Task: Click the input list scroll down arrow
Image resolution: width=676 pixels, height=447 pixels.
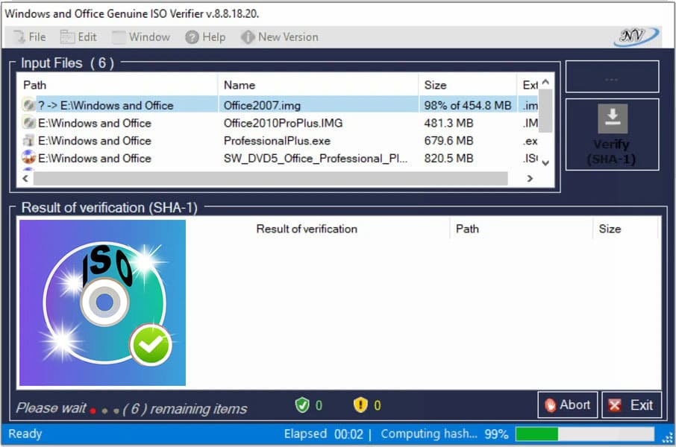Action: pyautogui.click(x=545, y=162)
